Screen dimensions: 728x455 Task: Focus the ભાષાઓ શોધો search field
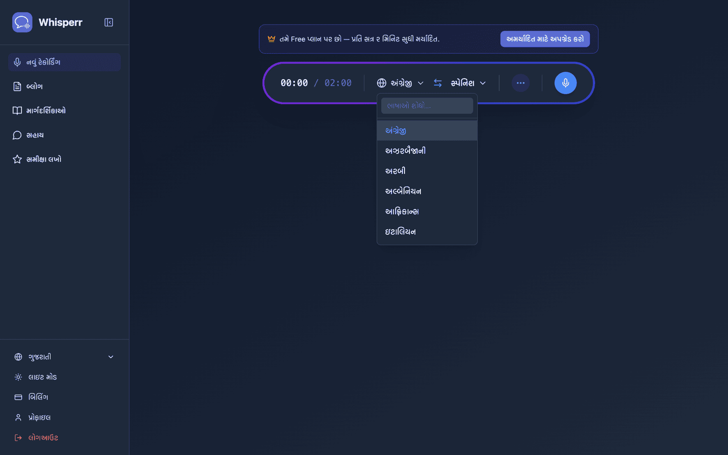click(427, 106)
